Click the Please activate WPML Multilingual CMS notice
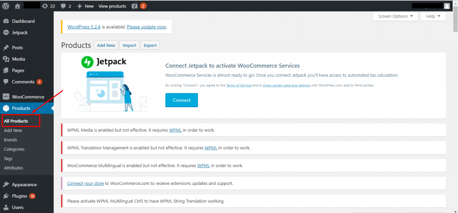 click(x=254, y=201)
